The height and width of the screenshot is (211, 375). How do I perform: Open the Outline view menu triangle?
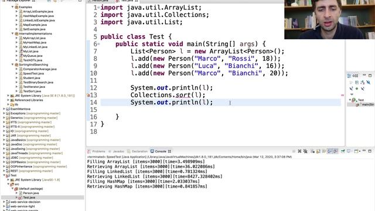tap(352, 94)
